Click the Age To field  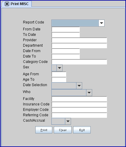[59, 80]
